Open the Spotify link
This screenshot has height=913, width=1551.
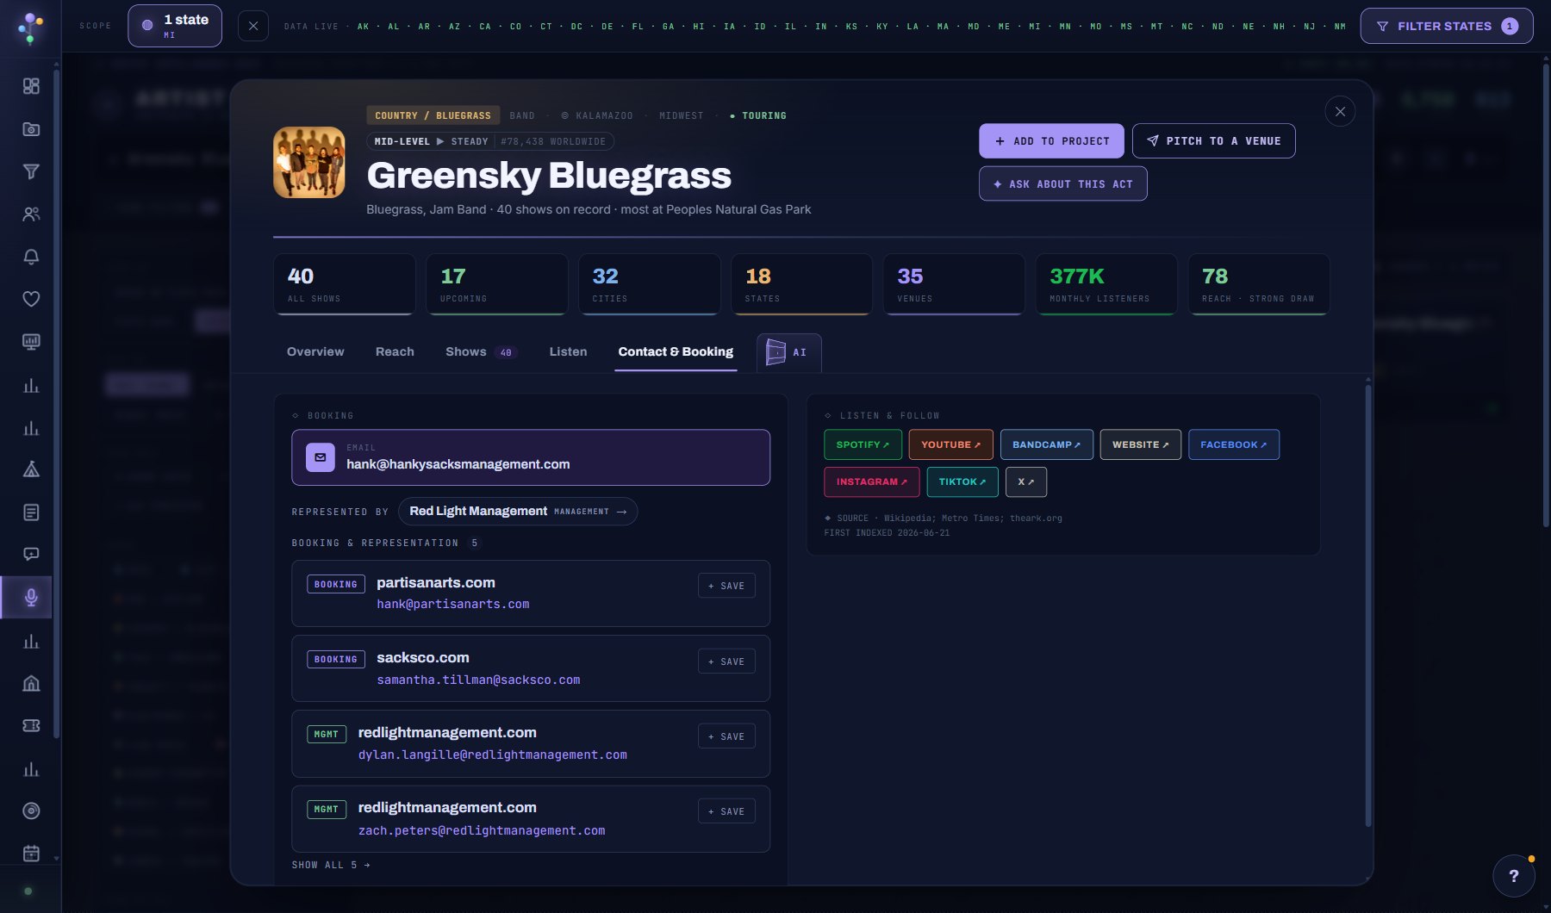coord(863,444)
